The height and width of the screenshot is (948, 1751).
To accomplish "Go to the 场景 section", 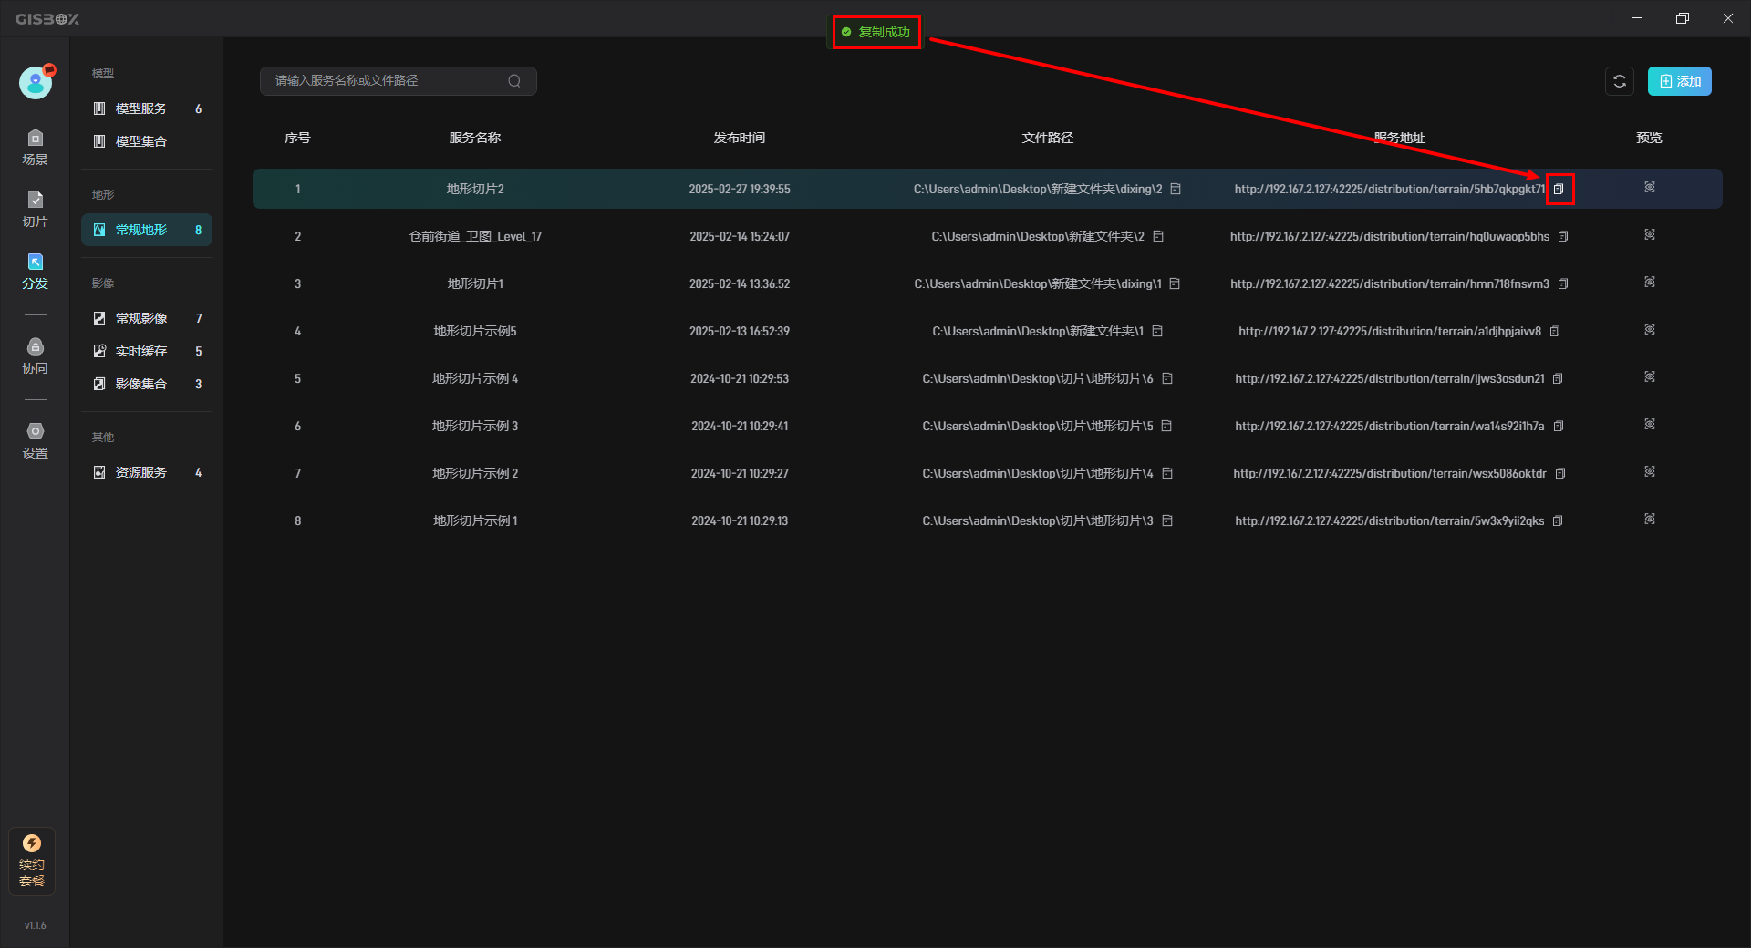I will click(x=35, y=148).
